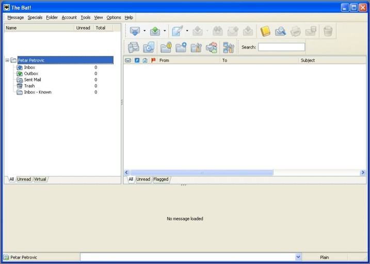Sort message list by To column
This screenshot has height=264, width=370.
coord(259,60)
